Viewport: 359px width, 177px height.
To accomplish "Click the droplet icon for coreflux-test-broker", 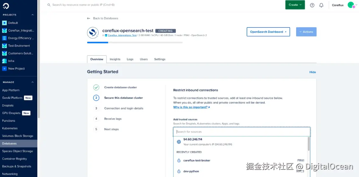I will point(179,161).
